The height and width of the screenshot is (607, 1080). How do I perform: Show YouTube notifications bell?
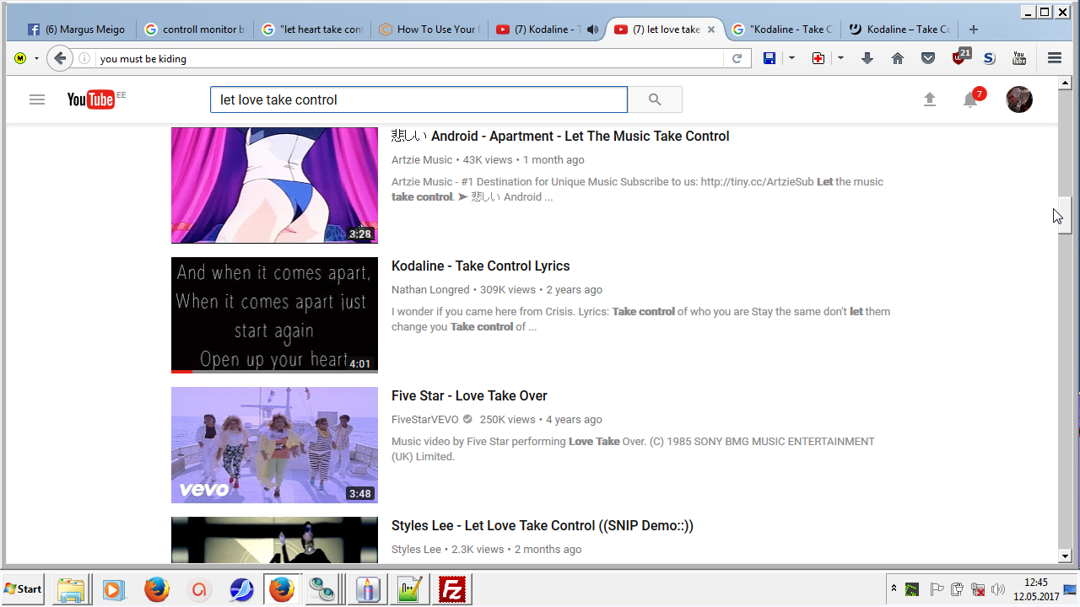[x=970, y=99]
